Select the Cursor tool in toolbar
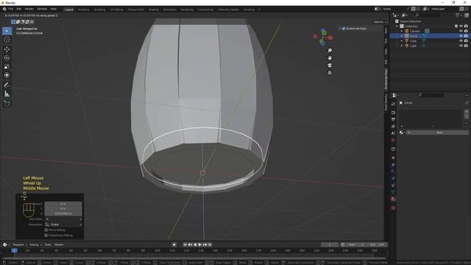This screenshot has width=471, height=265. [x=7, y=40]
